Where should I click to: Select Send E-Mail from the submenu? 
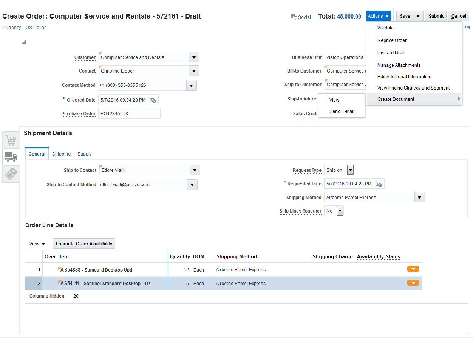click(342, 111)
